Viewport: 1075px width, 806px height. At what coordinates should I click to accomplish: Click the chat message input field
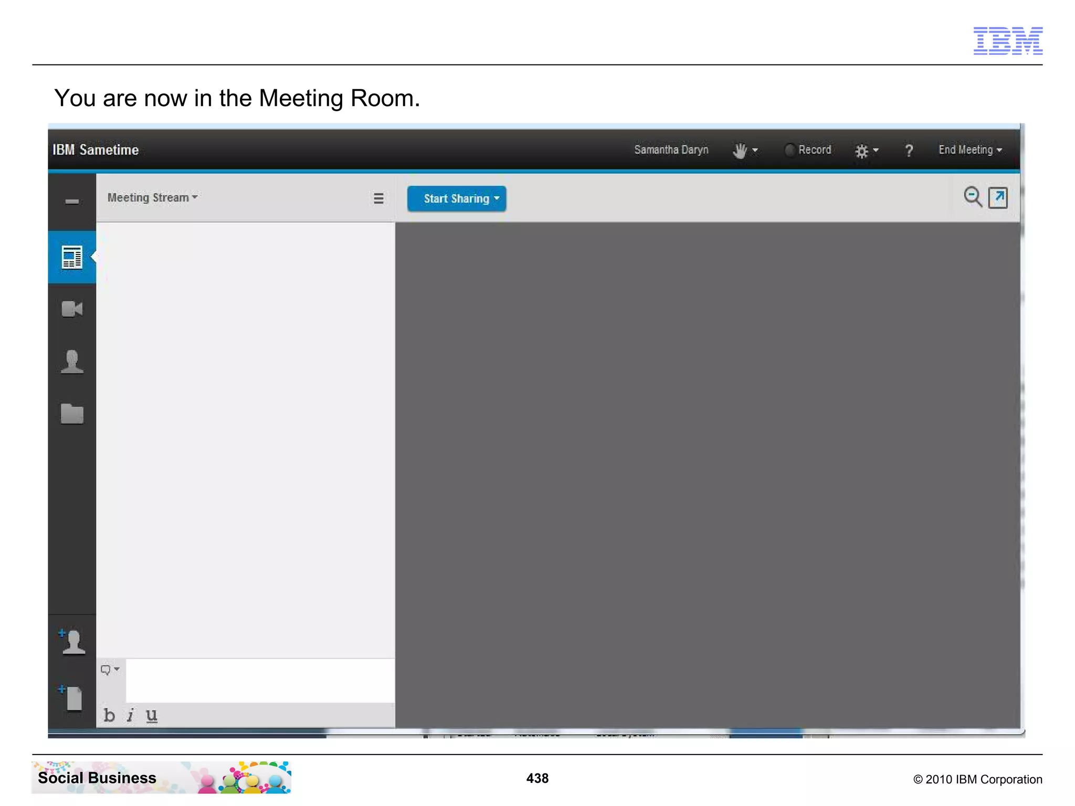tap(260, 681)
